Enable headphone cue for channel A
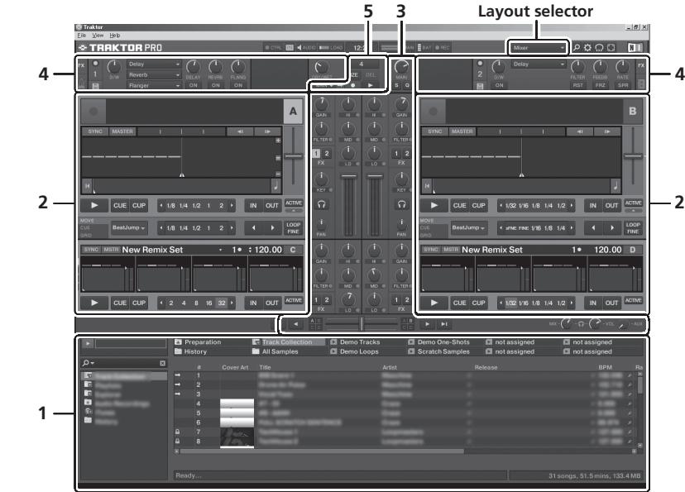This screenshot has height=492, width=685. pyautogui.click(x=322, y=204)
